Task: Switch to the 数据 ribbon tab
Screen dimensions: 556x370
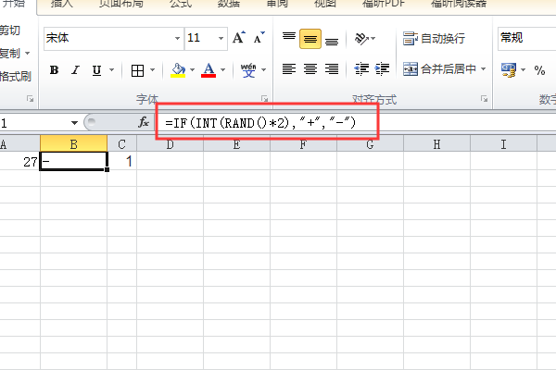Action: (x=229, y=4)
